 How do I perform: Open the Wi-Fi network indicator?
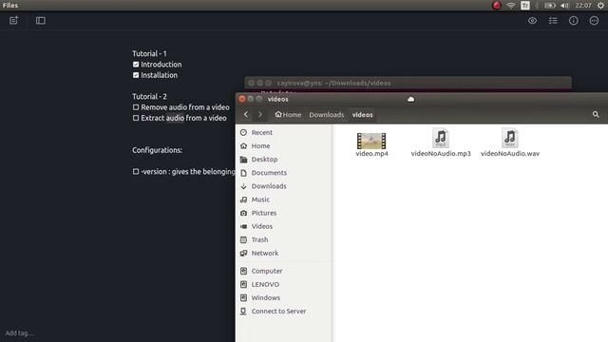coord(511,6)
